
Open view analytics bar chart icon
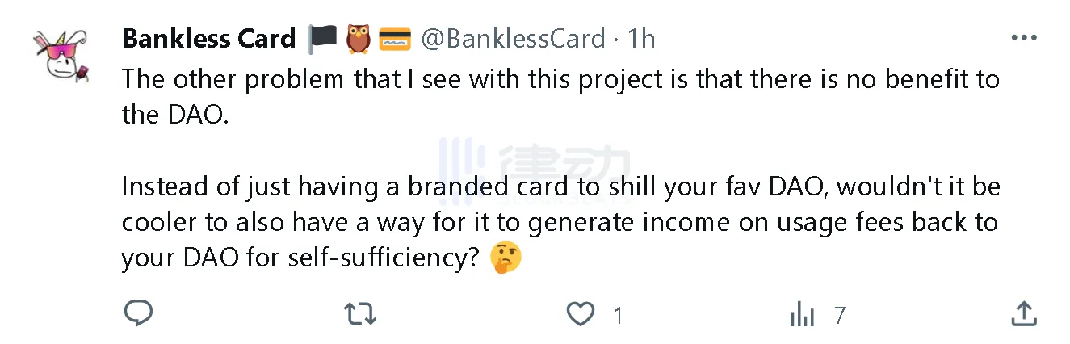(802, 314)
